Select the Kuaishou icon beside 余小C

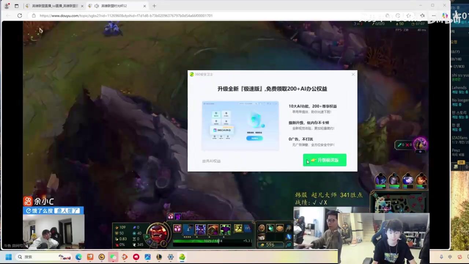(28, 201)
